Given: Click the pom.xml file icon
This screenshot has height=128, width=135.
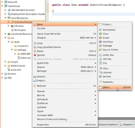Looking at the screenshot, I should click(x=9, y=70).
